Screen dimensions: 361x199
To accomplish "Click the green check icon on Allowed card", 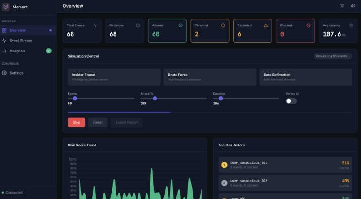I will point(180,25).
